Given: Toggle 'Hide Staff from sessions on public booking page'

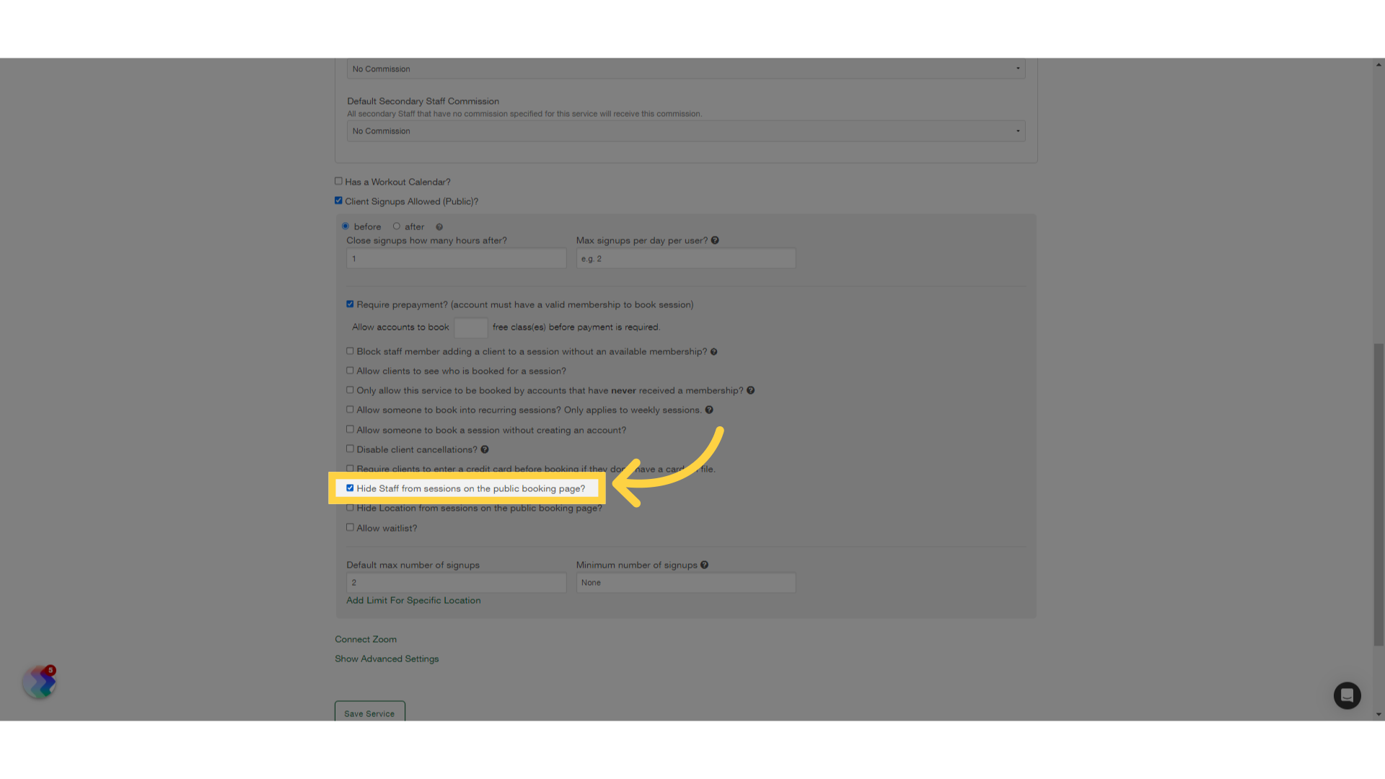Looking at the screenshot, I should tap(350, 488).
